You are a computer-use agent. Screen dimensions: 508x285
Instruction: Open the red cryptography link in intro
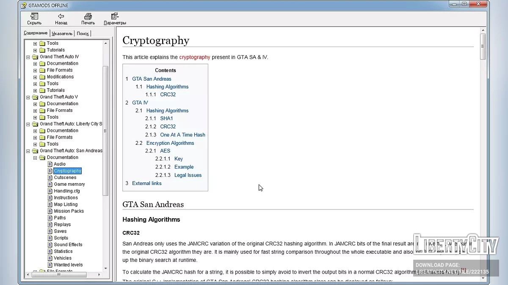coord(194,57)
